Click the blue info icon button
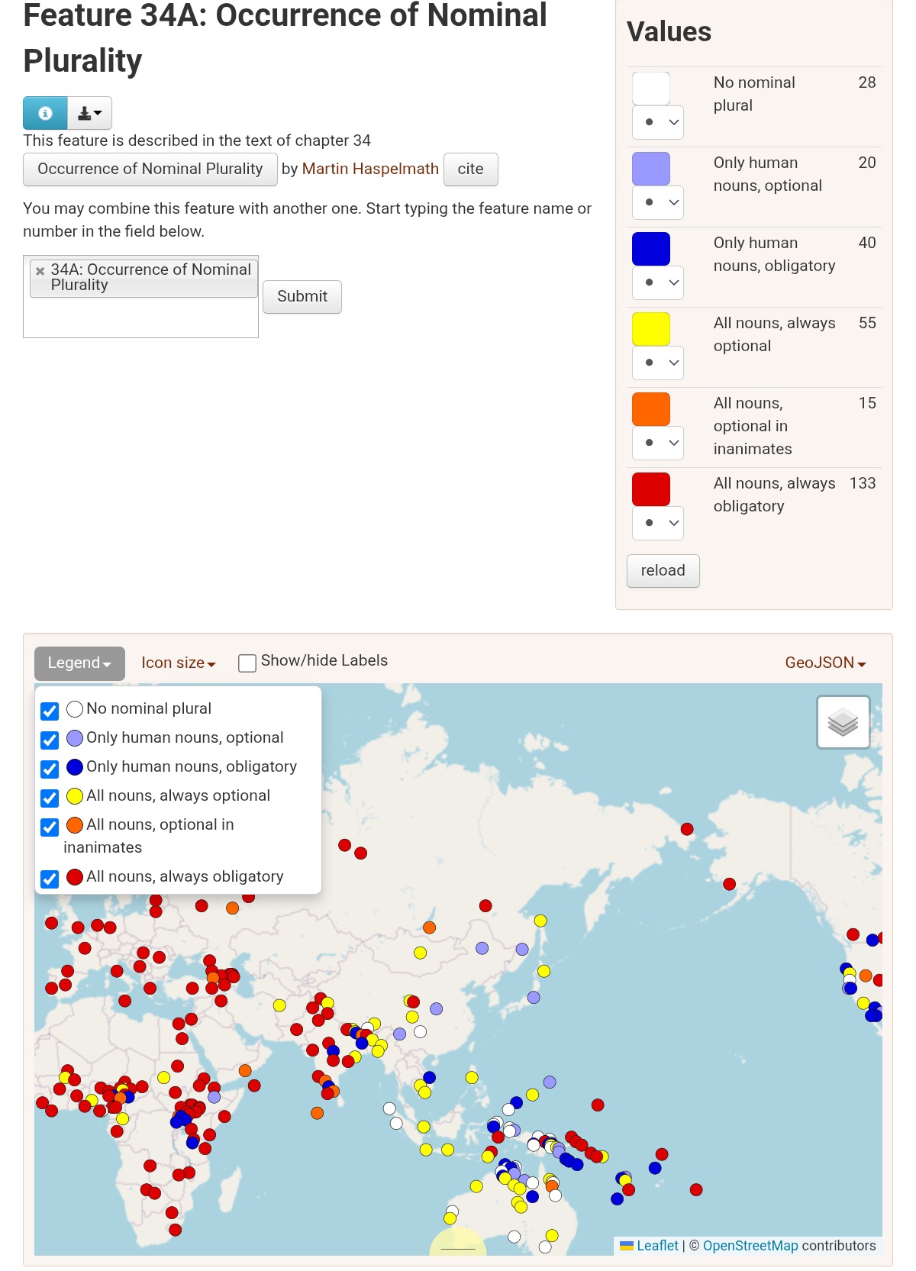Image resolution: width=916 pixels, height=1271 pixels. click(x=45, y=113)
